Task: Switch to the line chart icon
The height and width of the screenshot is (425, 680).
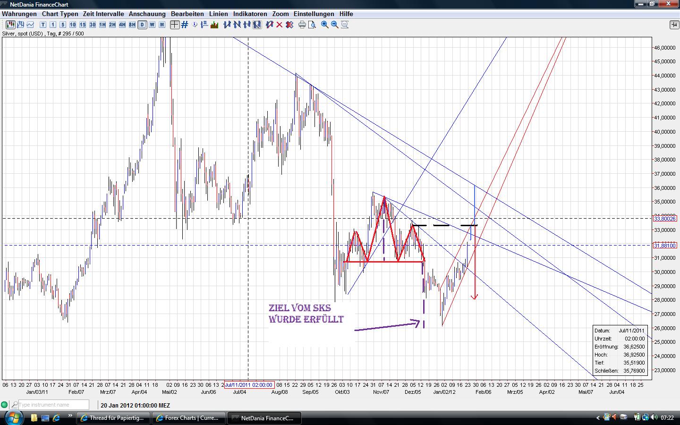Action: point(31,25)
